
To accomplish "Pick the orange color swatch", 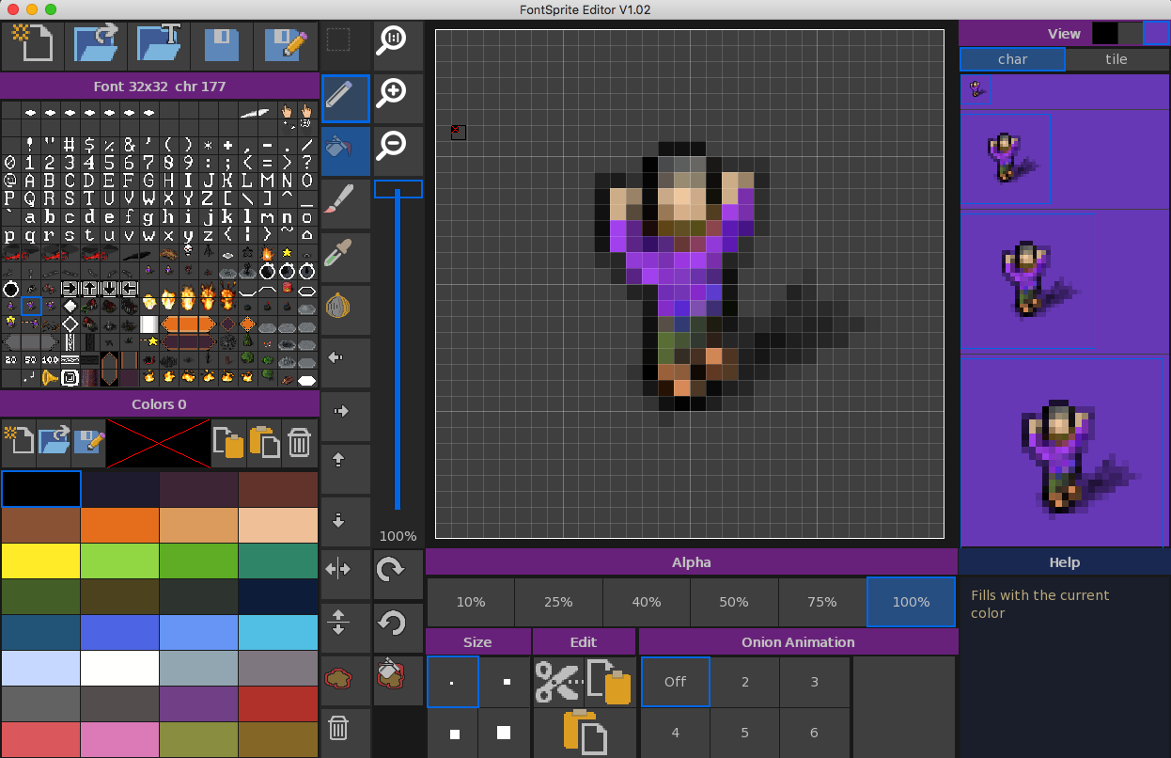I will click(x=119, y=525).
